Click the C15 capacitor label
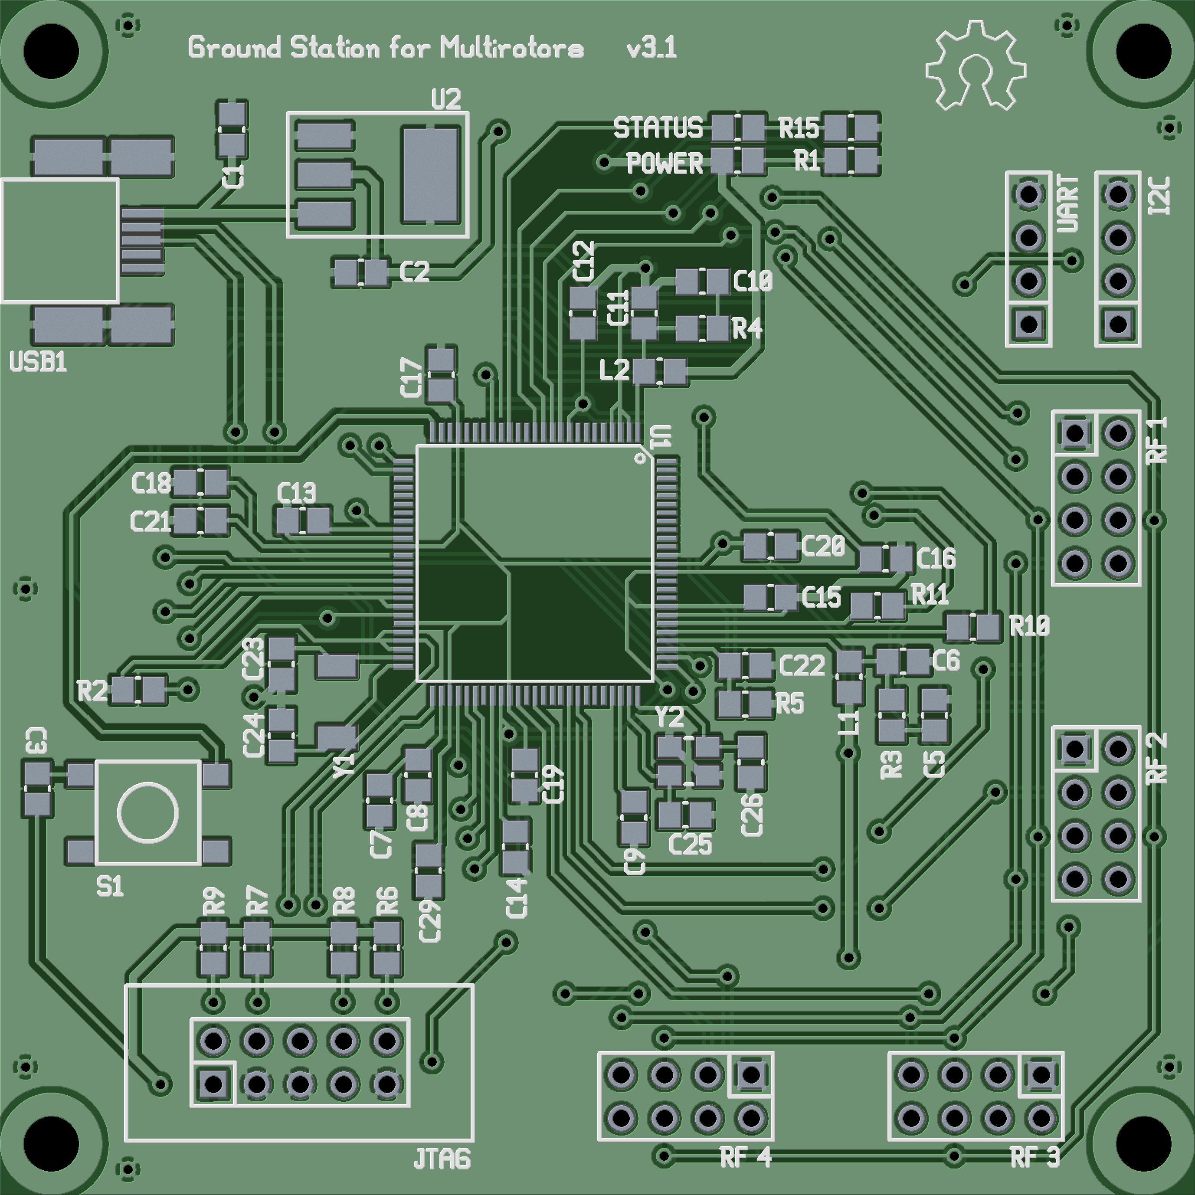This screenshot has height=1195, width=1195. tap(822, 598)
